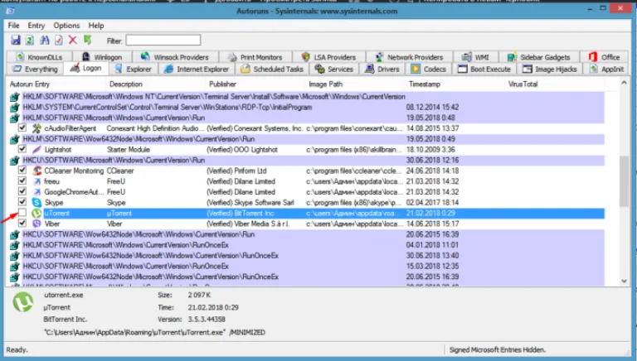Screen dimensions: 637x361
Task: Click into the Filter text field
Action: coord(163,40)
